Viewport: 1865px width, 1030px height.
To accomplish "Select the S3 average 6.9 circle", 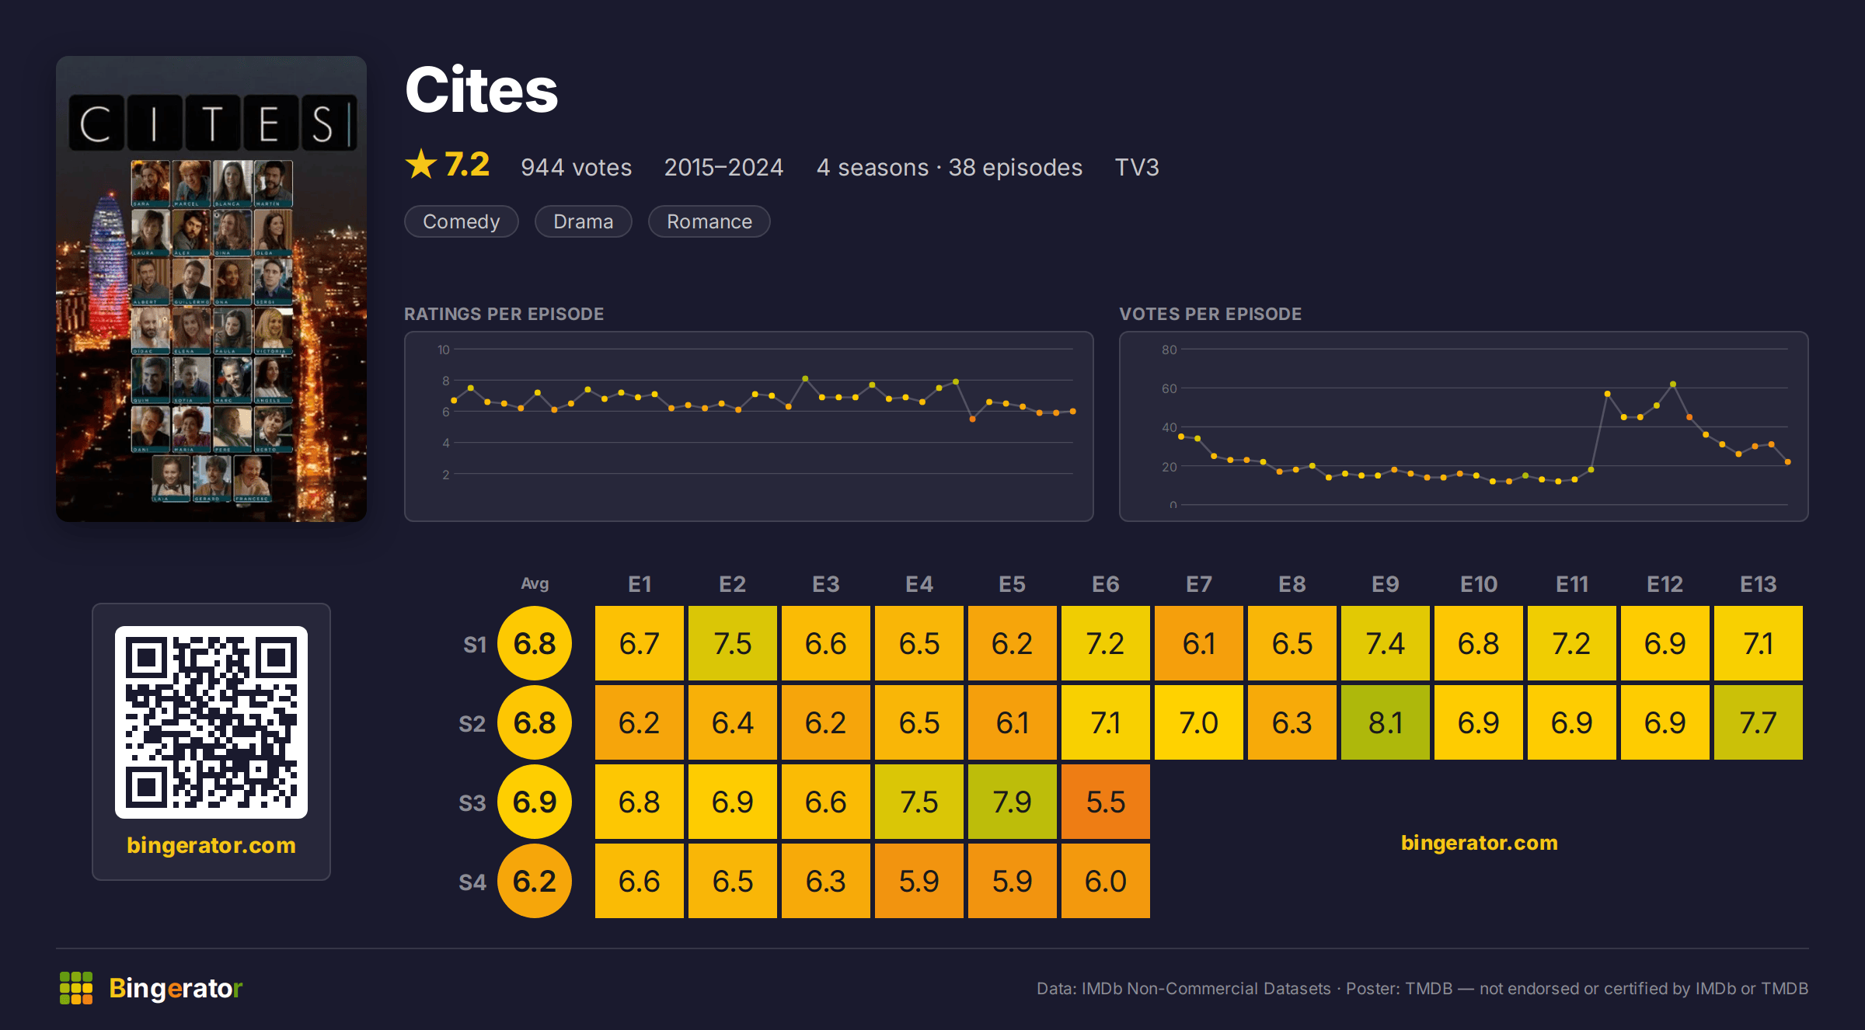I will point(535,802).
